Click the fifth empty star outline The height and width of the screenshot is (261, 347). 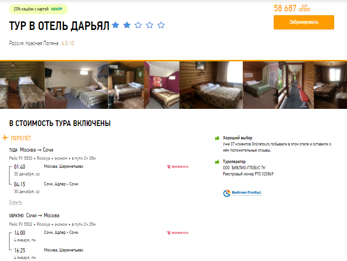click(161, 25)
